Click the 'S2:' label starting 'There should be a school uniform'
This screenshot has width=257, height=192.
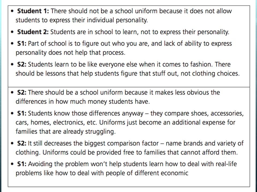pos(22,93)
